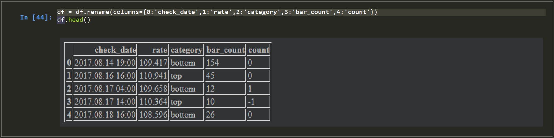Select the count column header

pos(258,50)
